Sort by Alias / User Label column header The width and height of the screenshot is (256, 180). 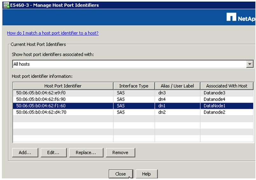(177, 86)
